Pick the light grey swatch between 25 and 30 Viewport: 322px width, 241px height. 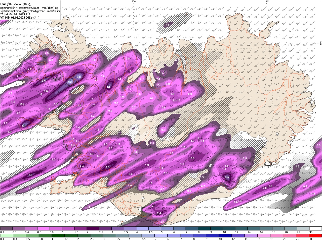[x=303, y=228]
